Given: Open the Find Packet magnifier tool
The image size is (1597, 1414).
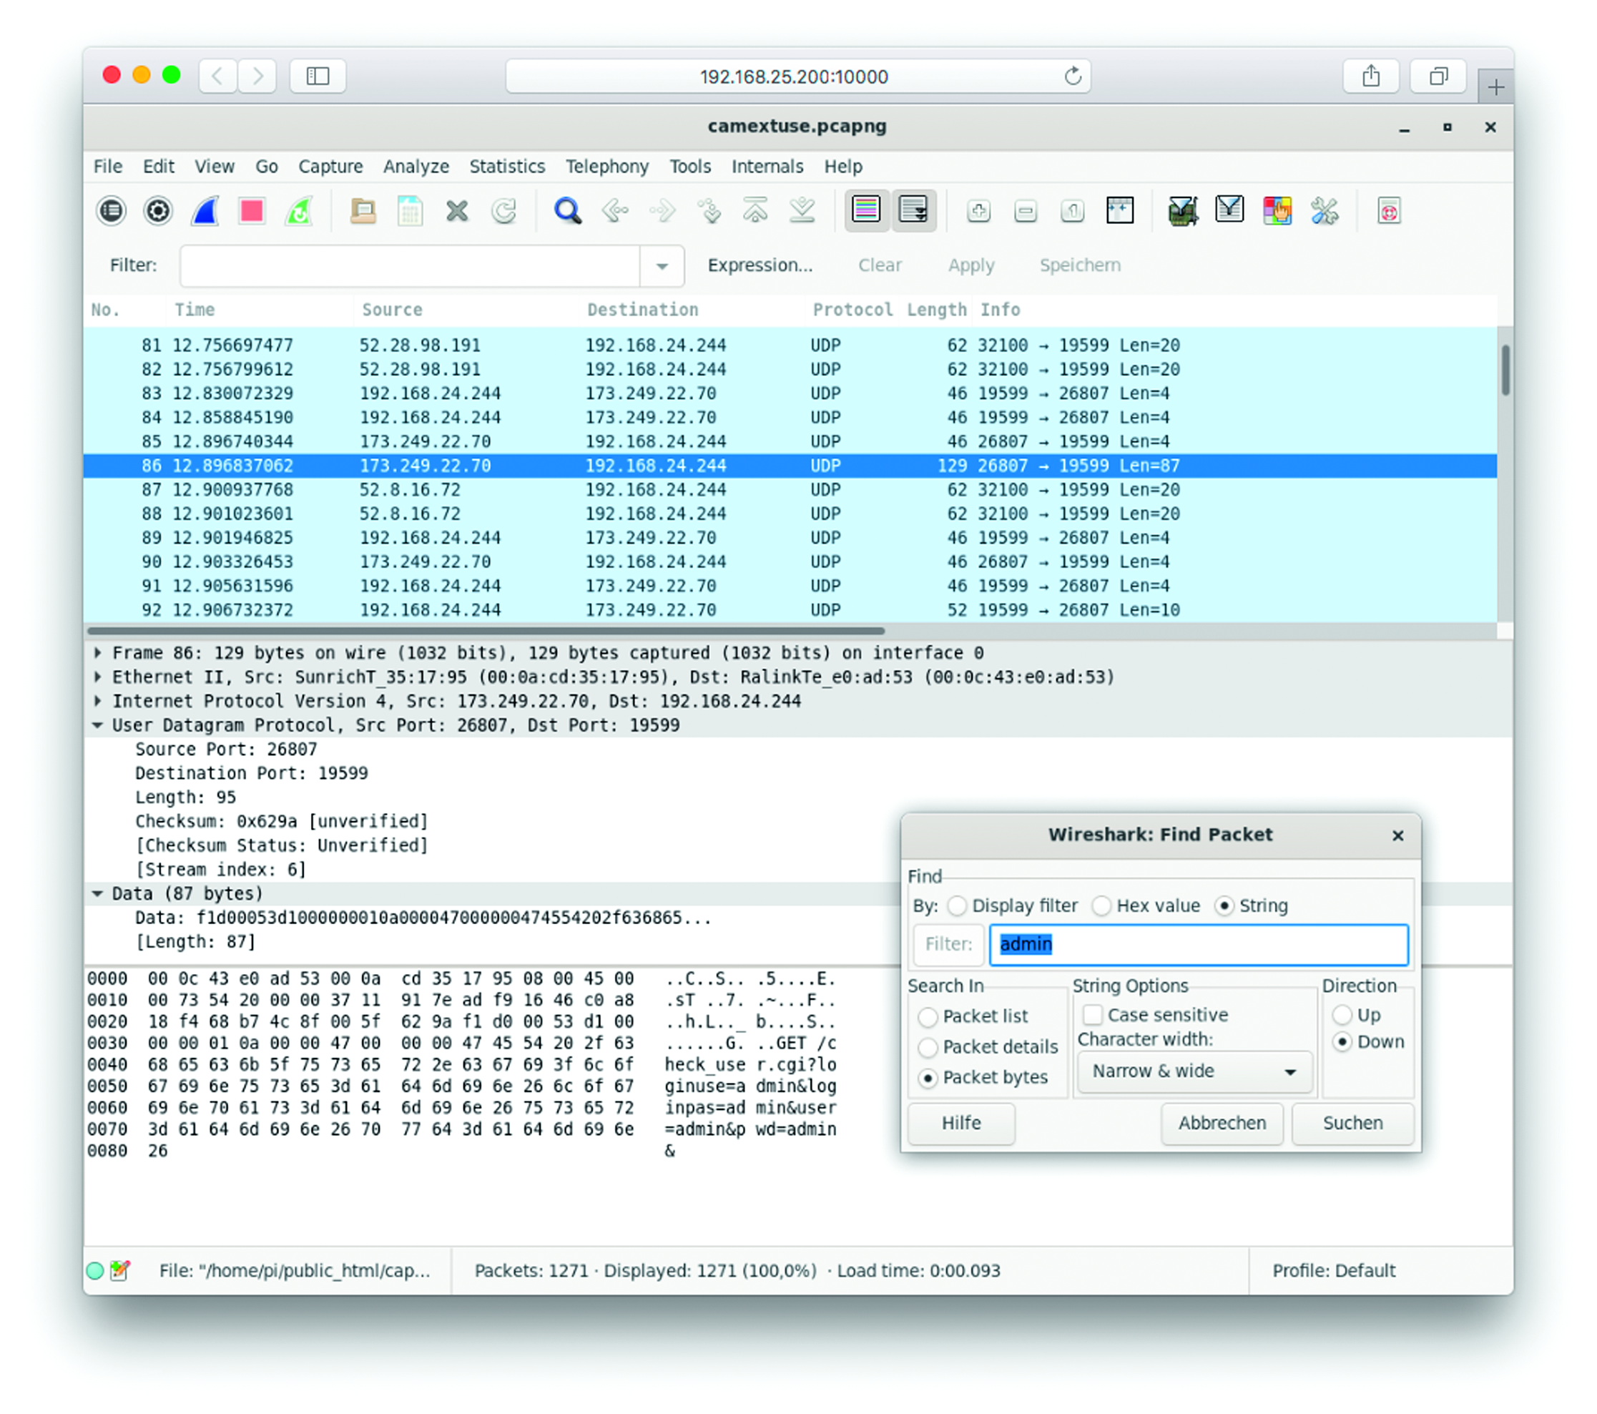Looking at the screenshot, I should pos(568,211).
